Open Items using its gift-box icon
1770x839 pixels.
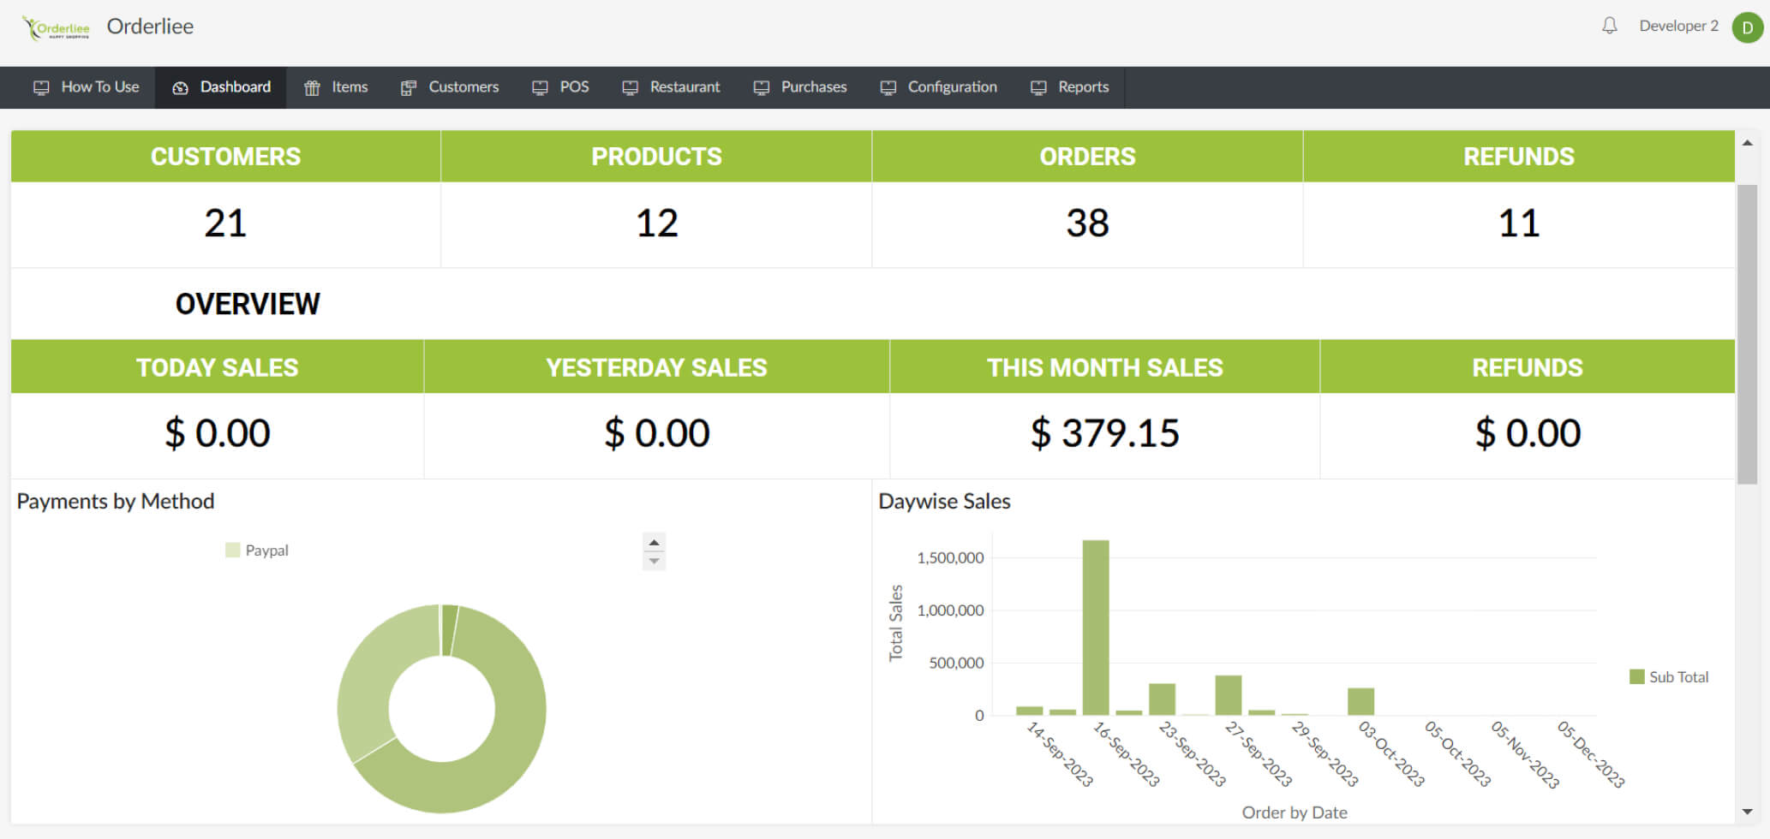coord(311,86)
